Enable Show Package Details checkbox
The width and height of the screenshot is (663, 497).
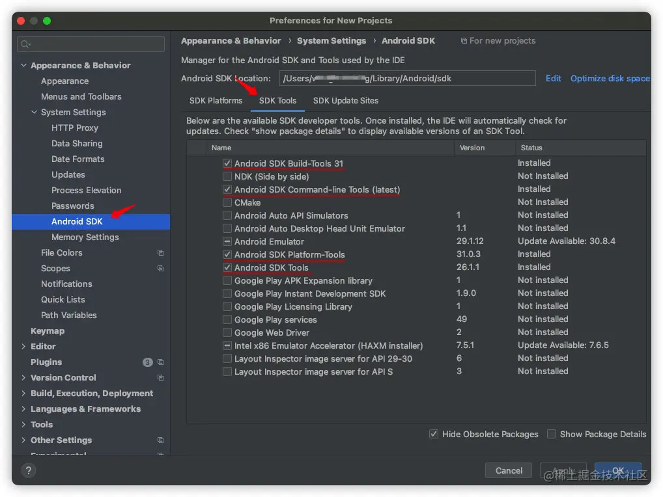pos(552,434)
